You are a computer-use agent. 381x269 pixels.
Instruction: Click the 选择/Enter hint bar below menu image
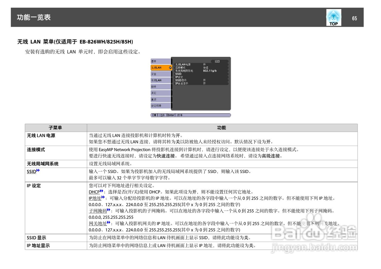point(190,115)
